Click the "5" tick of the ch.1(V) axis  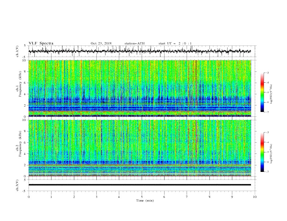click(25, 46)
